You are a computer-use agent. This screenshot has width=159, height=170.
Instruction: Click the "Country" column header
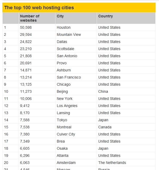(105, 16)
